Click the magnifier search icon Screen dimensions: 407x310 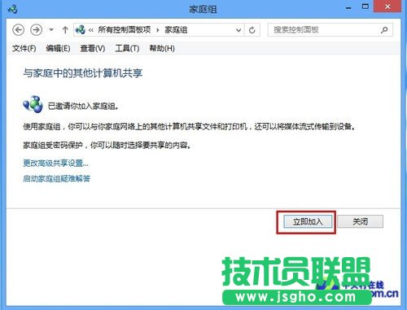click(384, 30)
